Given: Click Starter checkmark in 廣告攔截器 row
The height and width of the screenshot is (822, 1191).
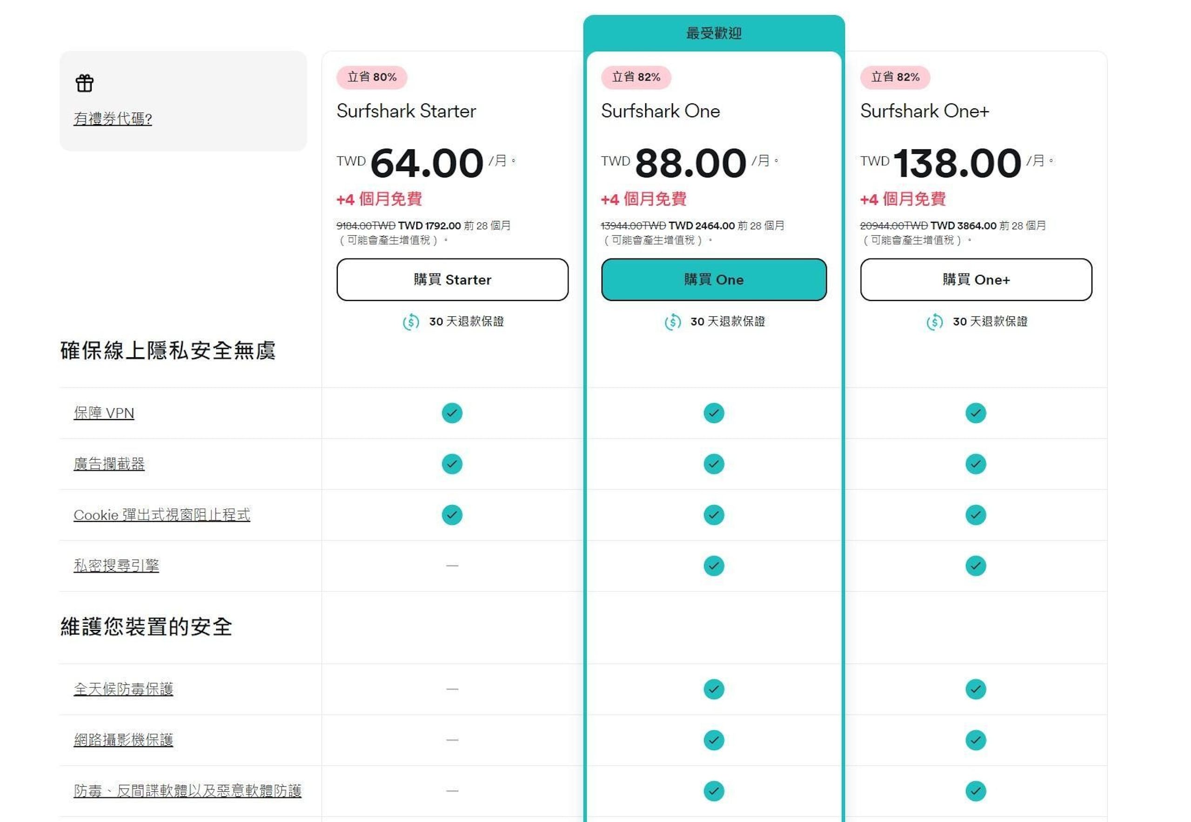Looking at the screenshot, I should point(452,464).
